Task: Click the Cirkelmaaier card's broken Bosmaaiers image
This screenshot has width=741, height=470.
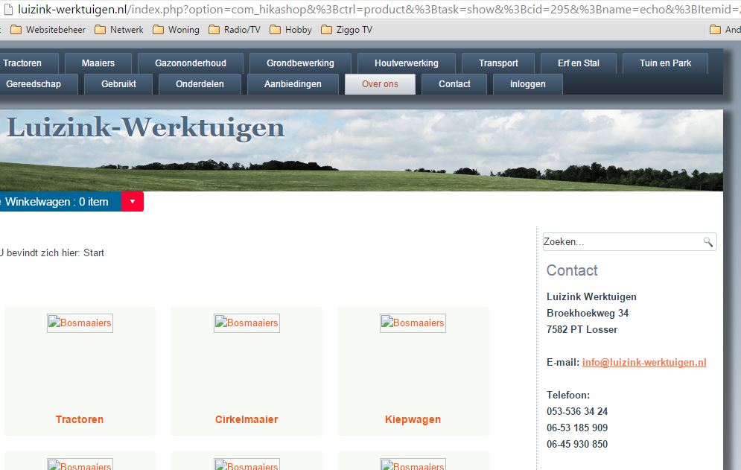Action: coord(247,323)
